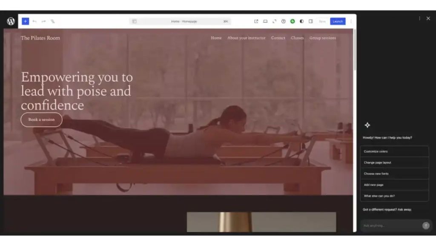Image resolution: width=436 pixels, height=245 pixels.
Task: Click the Redo arrow icon
Action: [x=43, y=21]
